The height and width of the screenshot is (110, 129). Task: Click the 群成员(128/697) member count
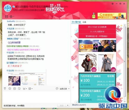[79, 105]
